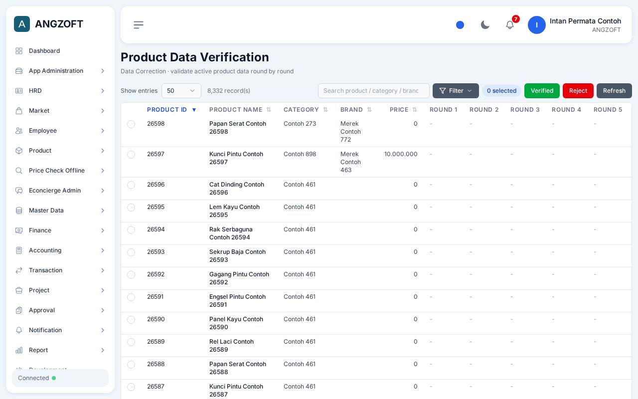The image size is (638, 399).
Task: Click the Price Check Offline search icon
Action: pos(19,171)
